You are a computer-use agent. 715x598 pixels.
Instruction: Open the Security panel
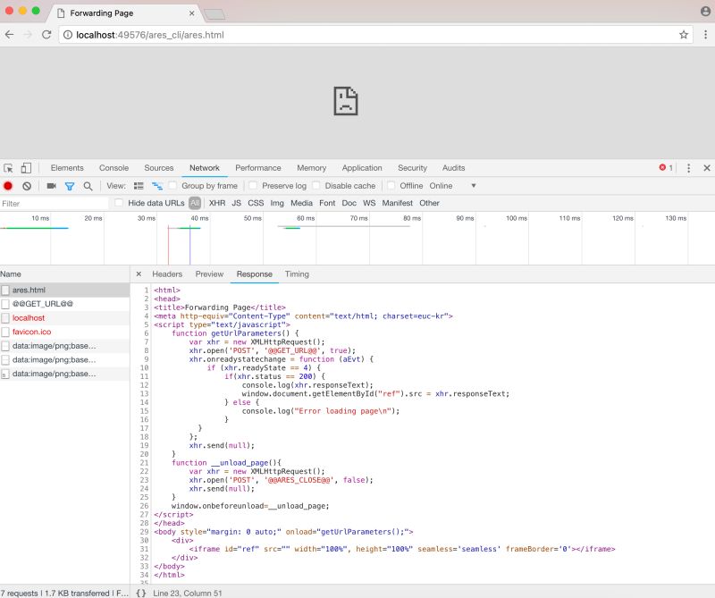click(x=412, y=168)
